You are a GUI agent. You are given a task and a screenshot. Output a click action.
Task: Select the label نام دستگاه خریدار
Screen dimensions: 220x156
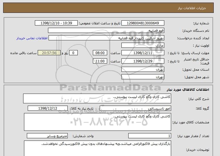point(196,31)
